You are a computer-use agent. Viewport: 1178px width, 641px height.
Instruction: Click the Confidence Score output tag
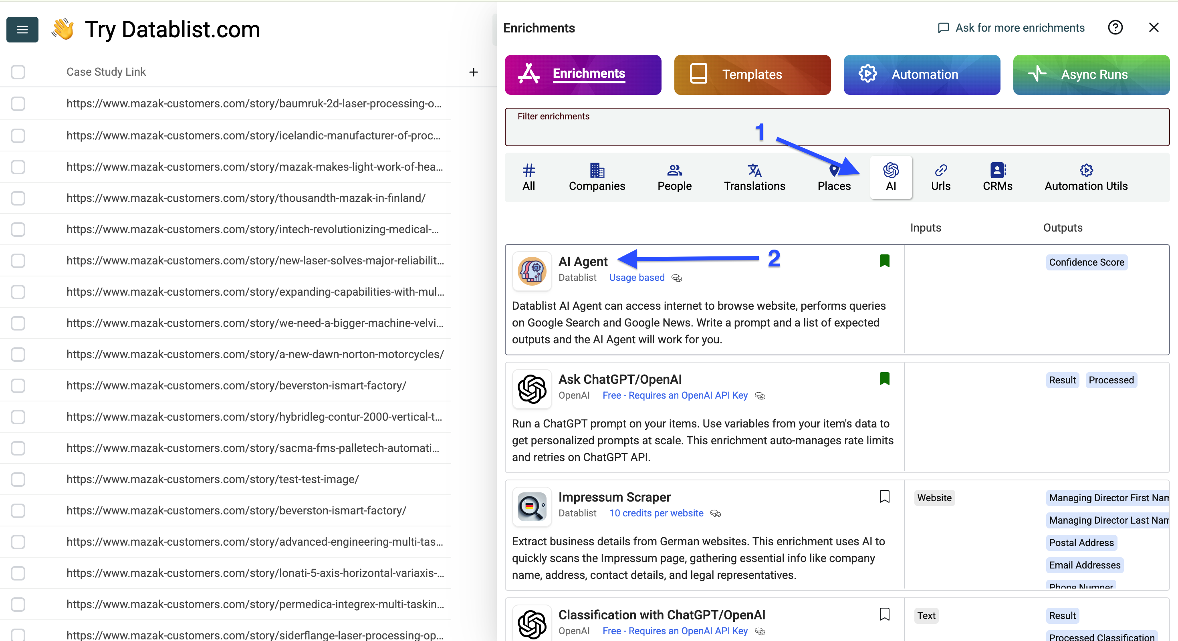coord(1087,262)
